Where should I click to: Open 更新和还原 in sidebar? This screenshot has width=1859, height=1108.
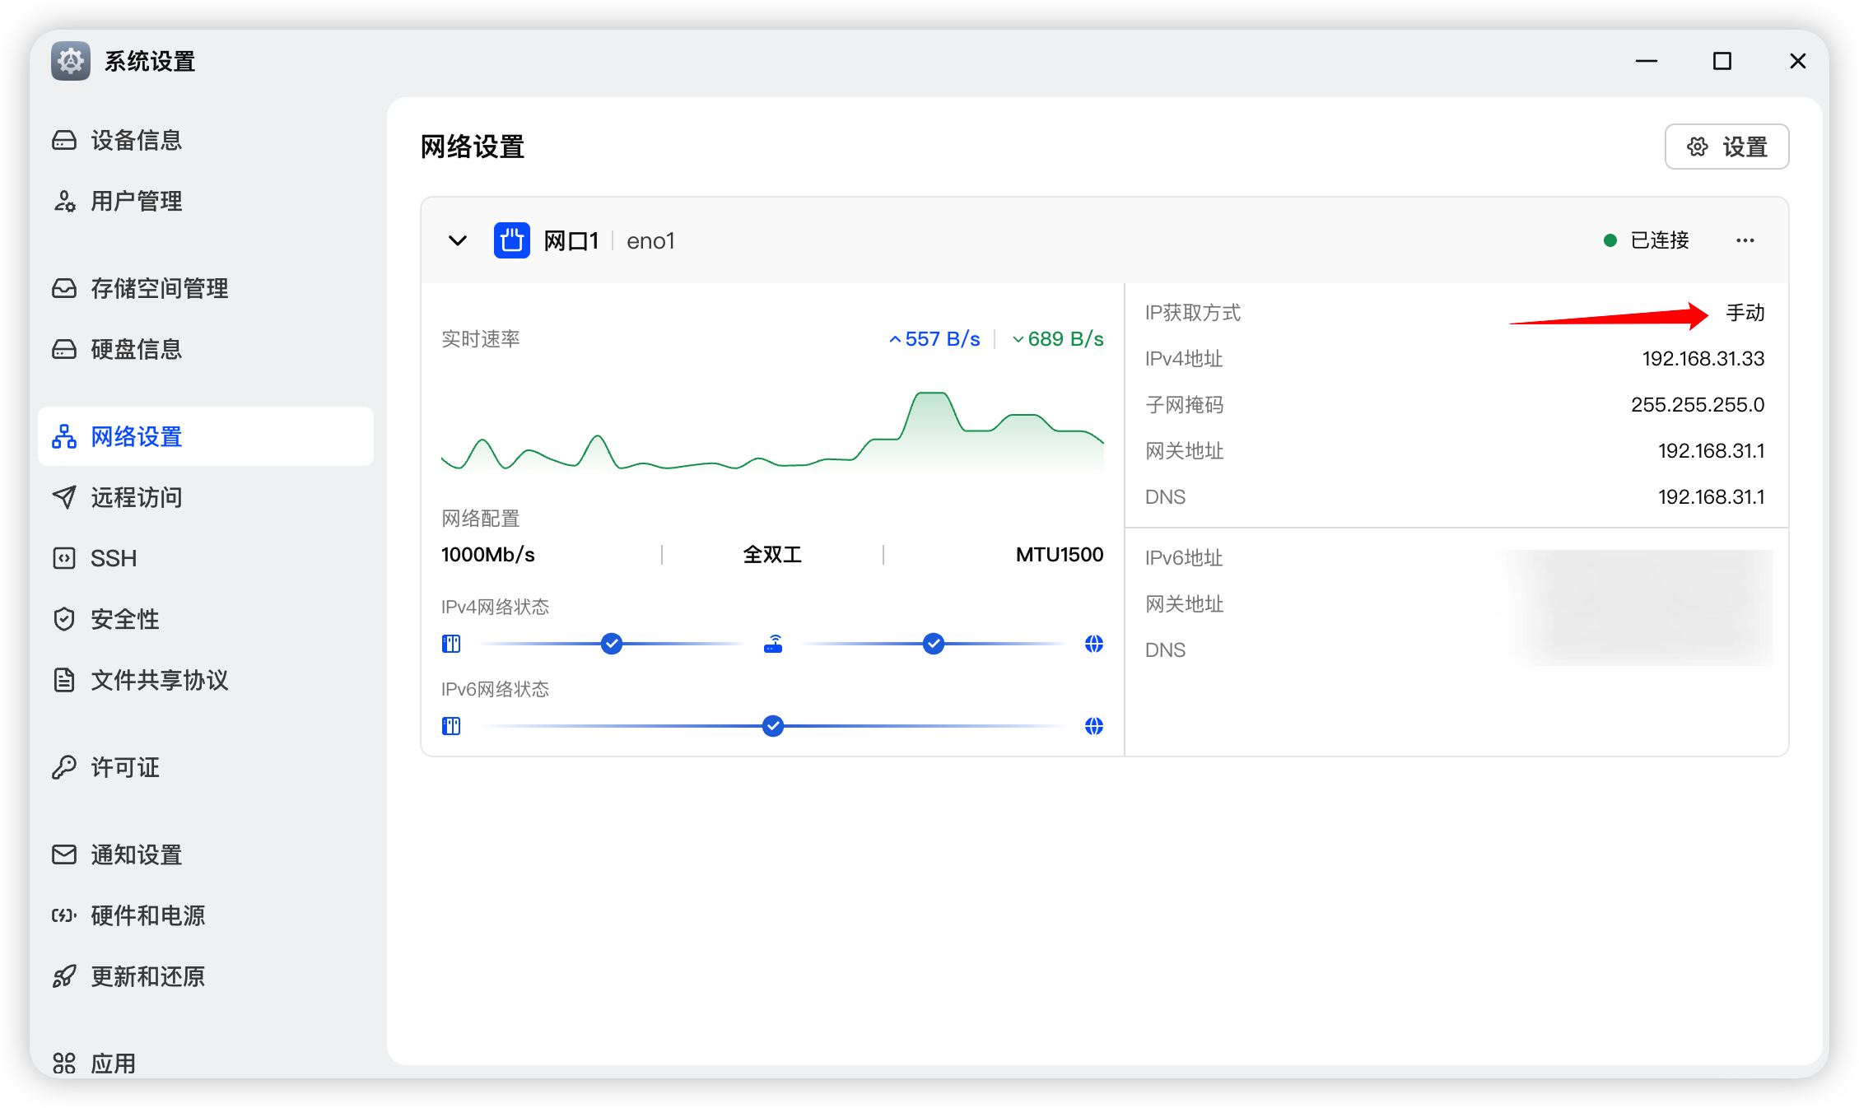(x=147, y=976)
